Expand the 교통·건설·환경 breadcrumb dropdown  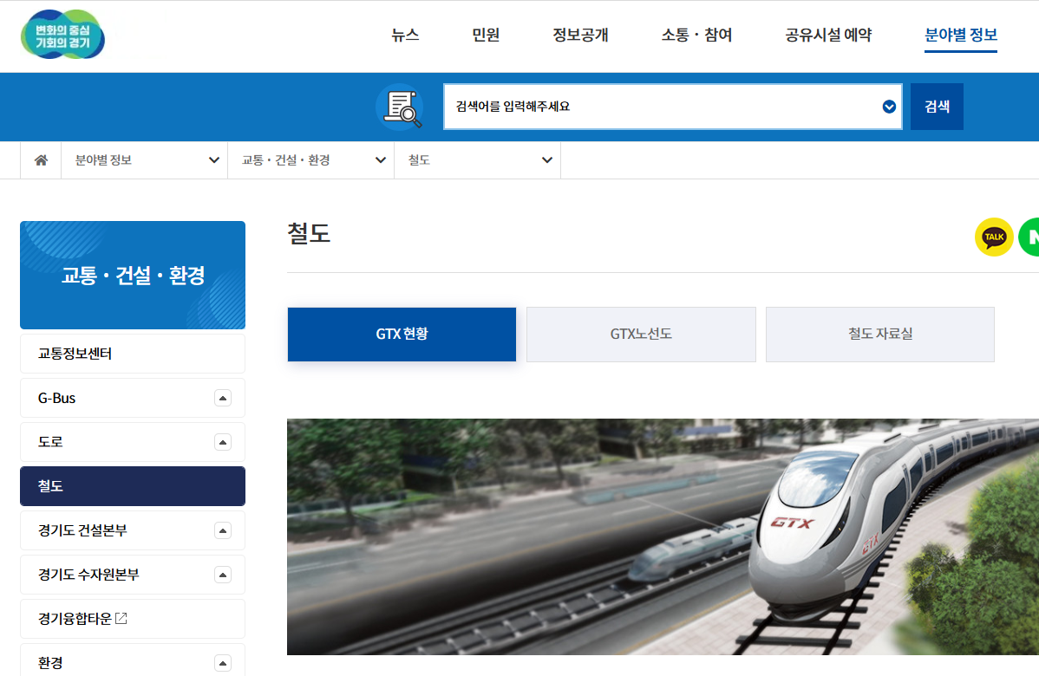379,159
